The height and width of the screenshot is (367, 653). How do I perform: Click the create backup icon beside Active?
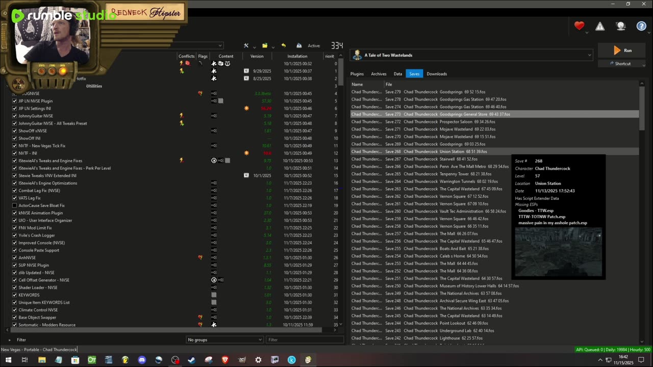pos(299,45)
